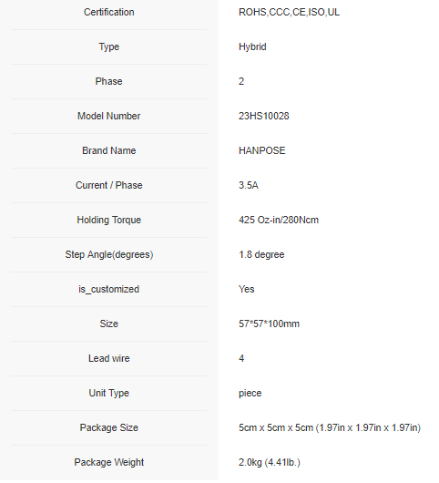Select the HANPOSE brand value
Image resolution: width=439 pixels, height=483 pixels.
262,150
